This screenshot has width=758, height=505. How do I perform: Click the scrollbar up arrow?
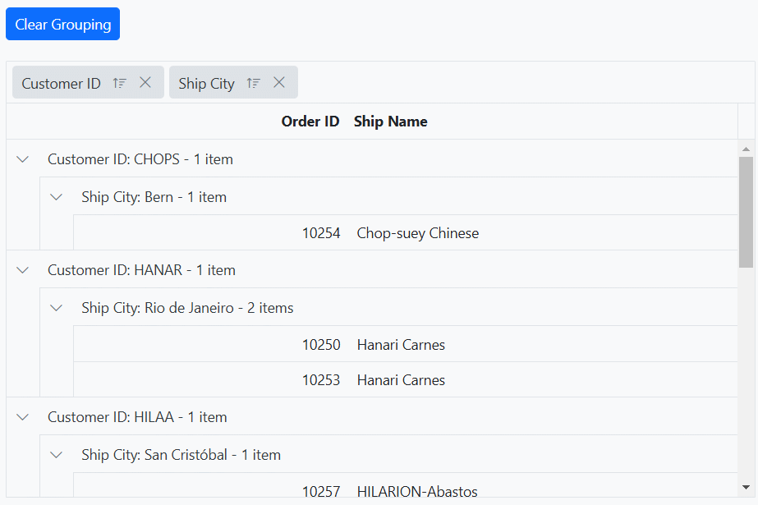pos(747,149)
